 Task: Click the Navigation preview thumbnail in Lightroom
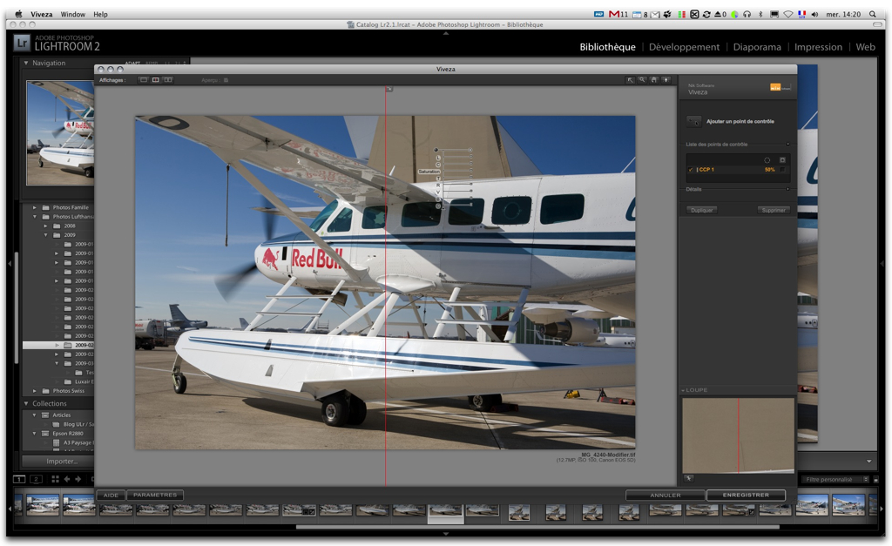pyautogui.click(x=60, y=132)
